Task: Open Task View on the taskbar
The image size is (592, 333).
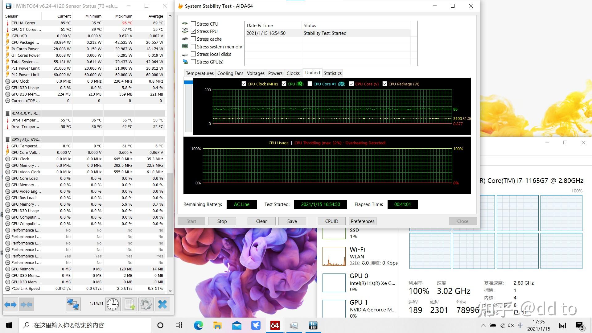Action: tap(179, 325)
